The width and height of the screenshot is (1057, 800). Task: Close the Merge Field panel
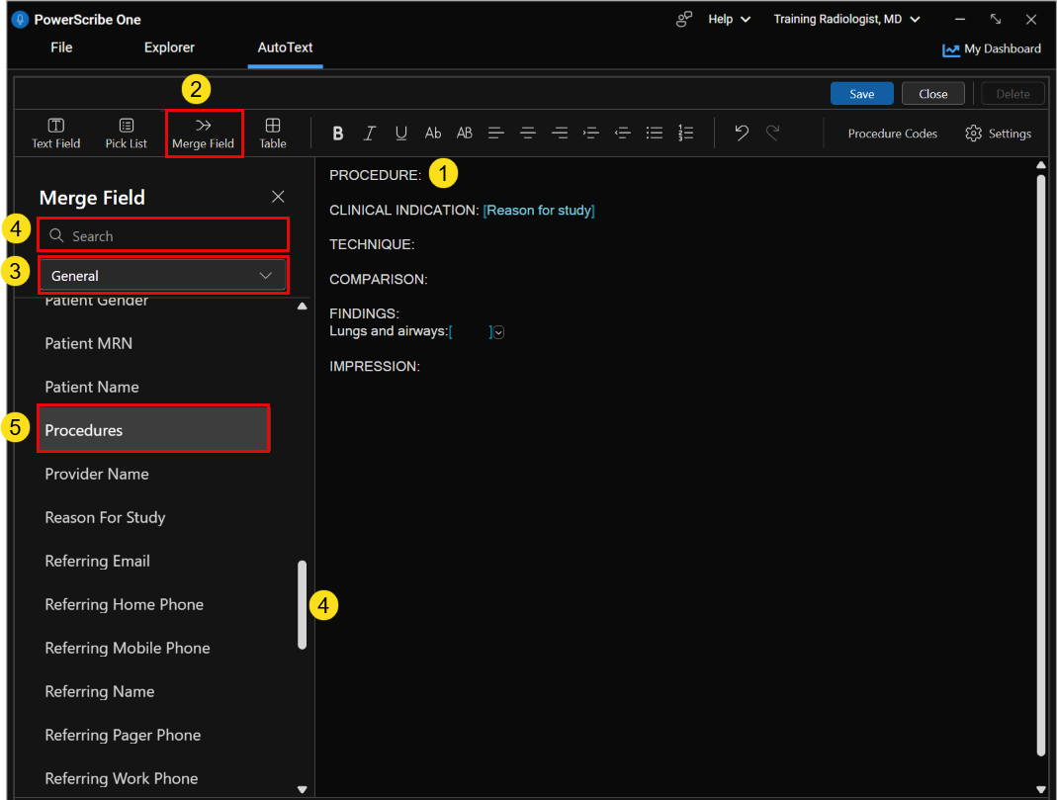[x=278, y=197]
